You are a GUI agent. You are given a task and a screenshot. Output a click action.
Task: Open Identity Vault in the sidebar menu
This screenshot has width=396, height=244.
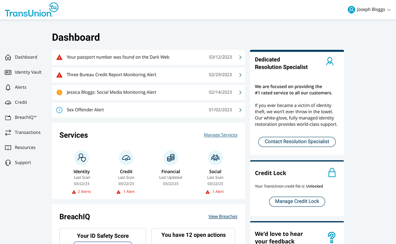pyautogui.click(x=28, y=72)
